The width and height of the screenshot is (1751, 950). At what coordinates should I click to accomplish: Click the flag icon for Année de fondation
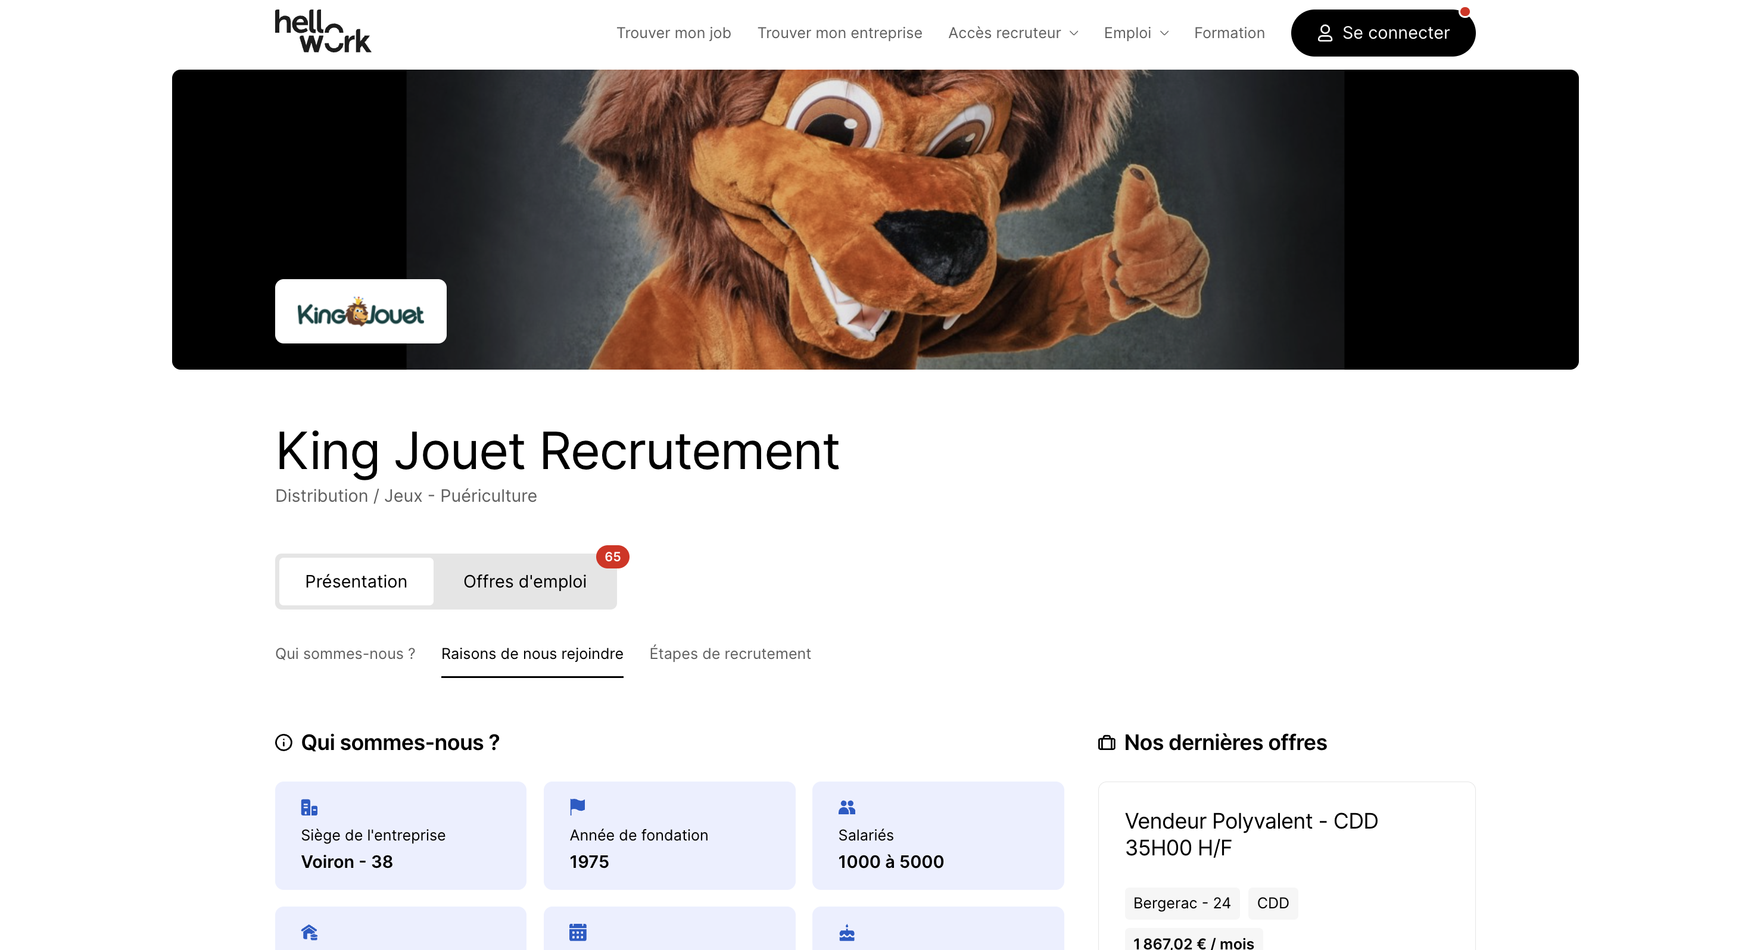pos(577,807)
